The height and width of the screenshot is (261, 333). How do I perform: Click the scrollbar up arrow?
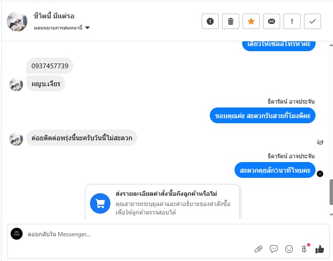coord(330,45)
